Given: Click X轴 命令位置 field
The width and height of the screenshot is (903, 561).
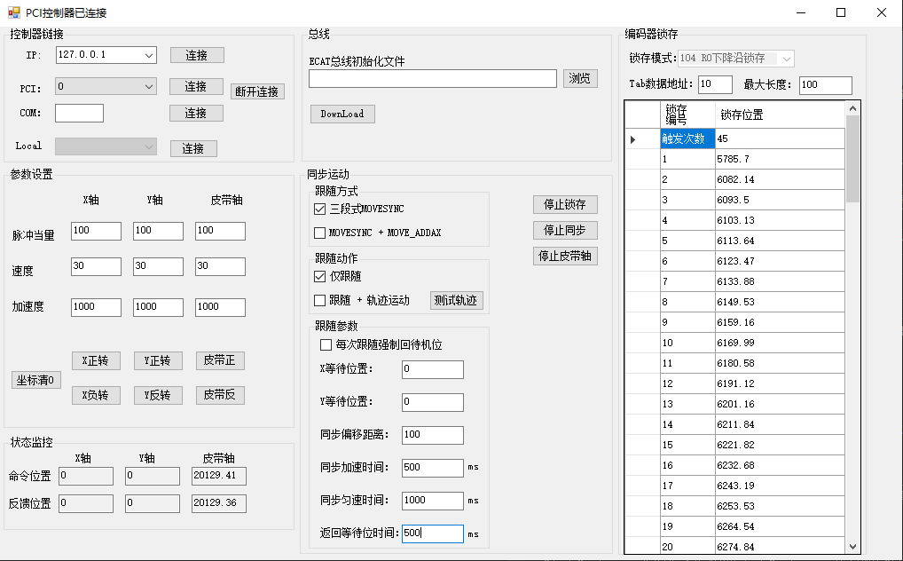Looking at the screenshot, I should coord(86,476).
